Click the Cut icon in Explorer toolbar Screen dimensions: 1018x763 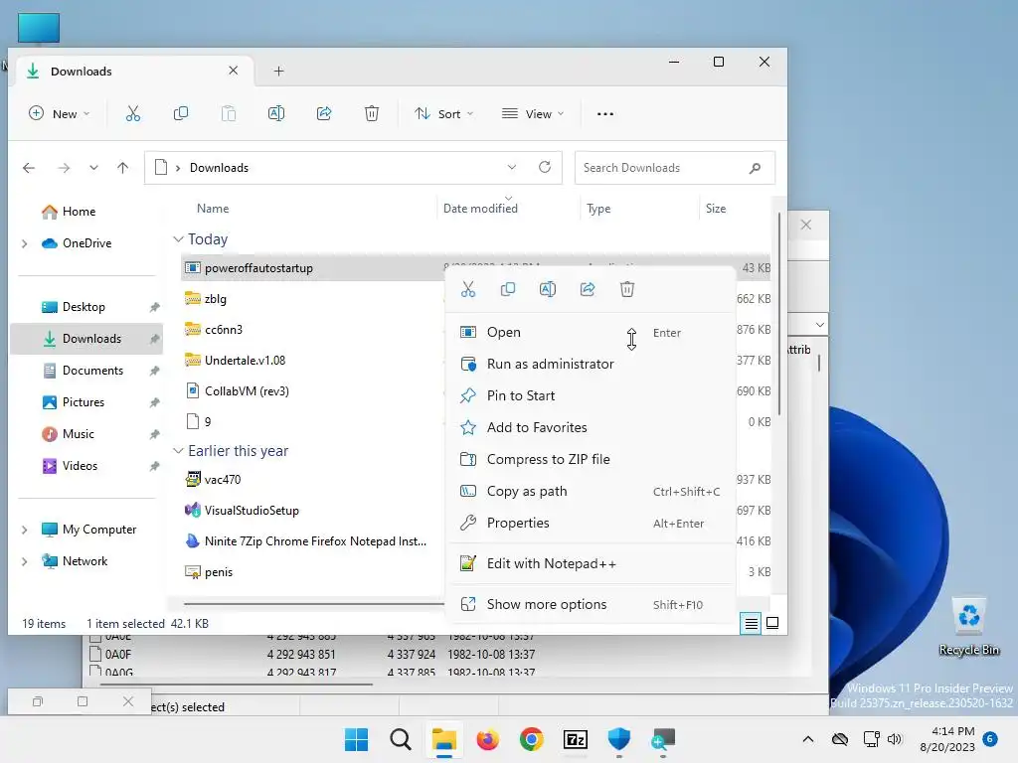133,114
